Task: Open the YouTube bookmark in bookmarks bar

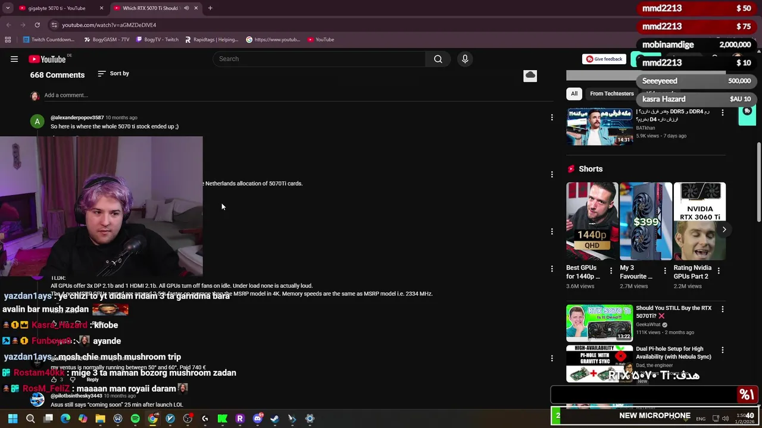Action: (x=320, y=40)
